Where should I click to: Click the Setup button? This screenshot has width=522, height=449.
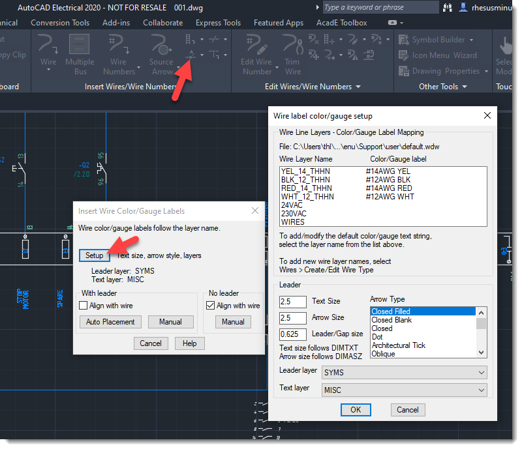[94, 255]
